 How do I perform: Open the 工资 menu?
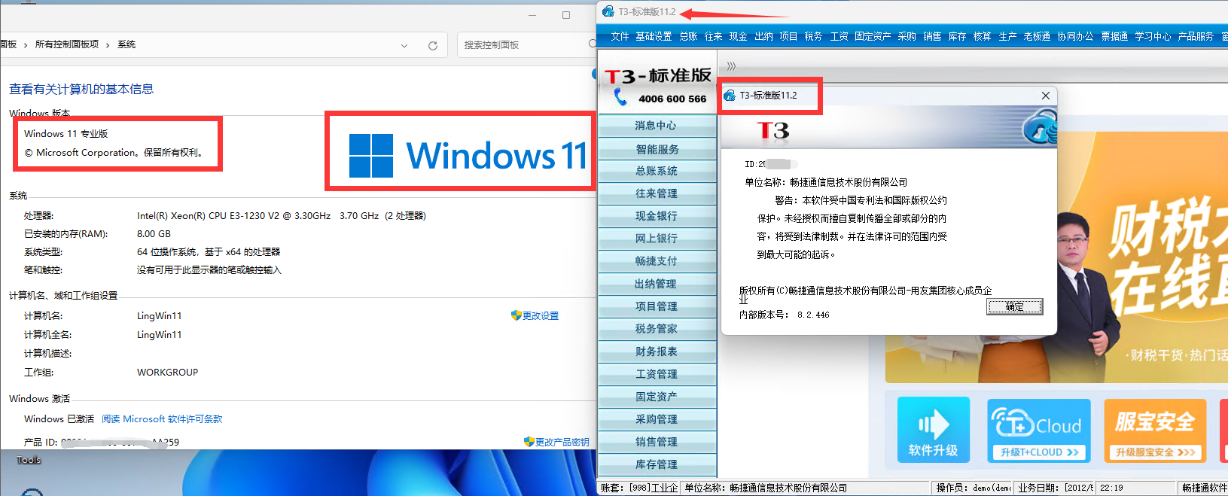click(x=839, y=36)
